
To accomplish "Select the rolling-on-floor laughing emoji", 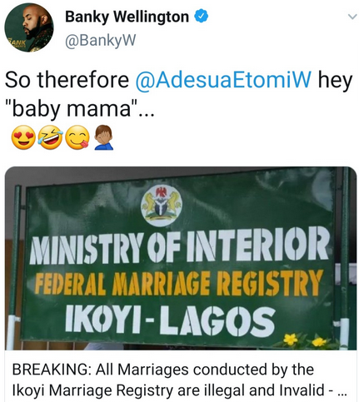I will tap(50, 137).
